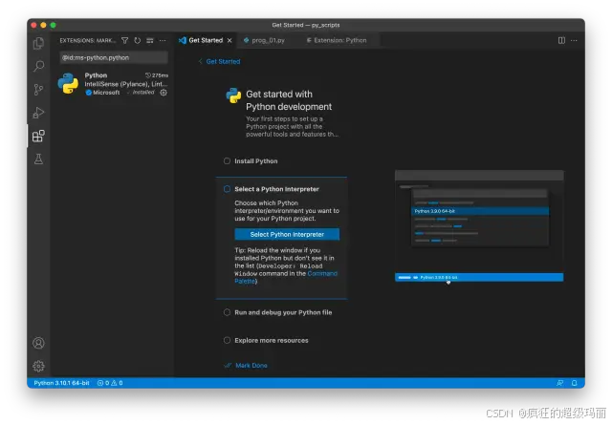This screenshot has width=612, height=424.
Task: Clear extensions search results icon
Action: pos(150,40)
